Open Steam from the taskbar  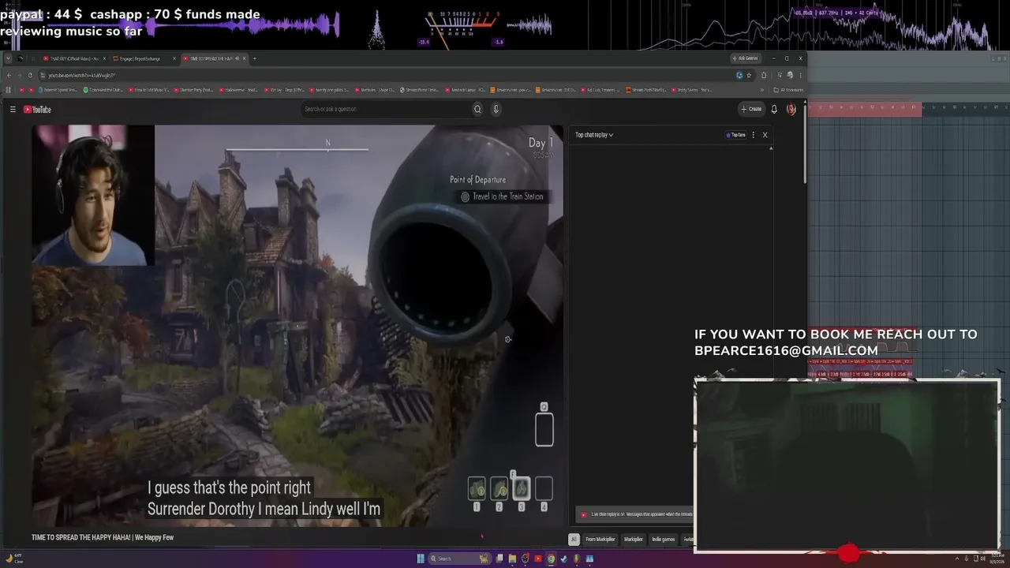pyautogui.click(x=563, y=559)
